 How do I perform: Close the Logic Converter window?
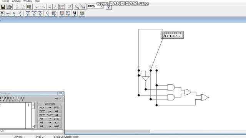pyautogui.click(x=61, y=94)
